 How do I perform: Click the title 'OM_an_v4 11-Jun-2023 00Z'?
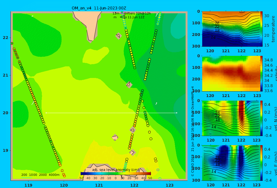tap(99, 8)
